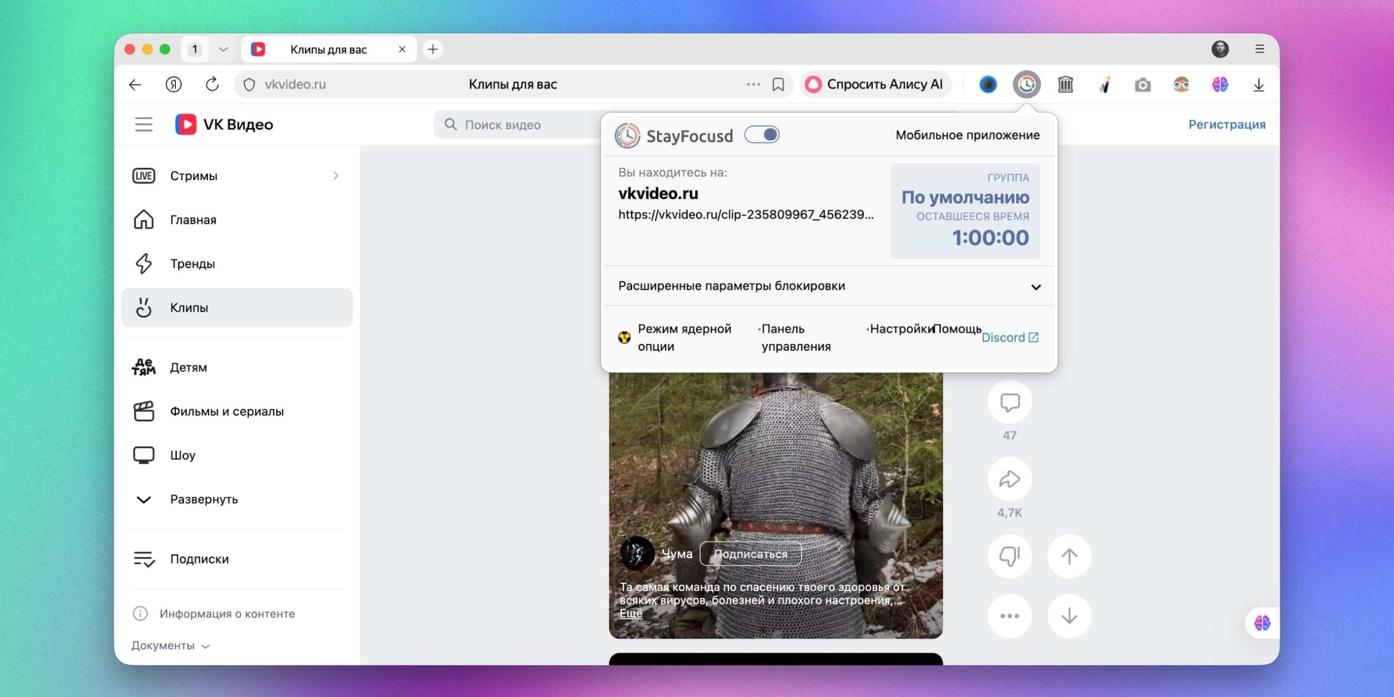Open Шоу section
The width and height of the screenshot is (1394, 697).
(237, 455)
